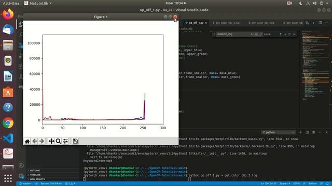
Task: Expand replace field in find widget
Action: pos(214,34)
